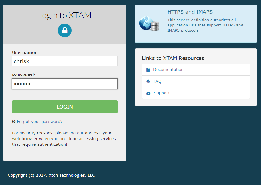Click the blue padlock icon
The image size is (261, 185).
click(65, 30)
